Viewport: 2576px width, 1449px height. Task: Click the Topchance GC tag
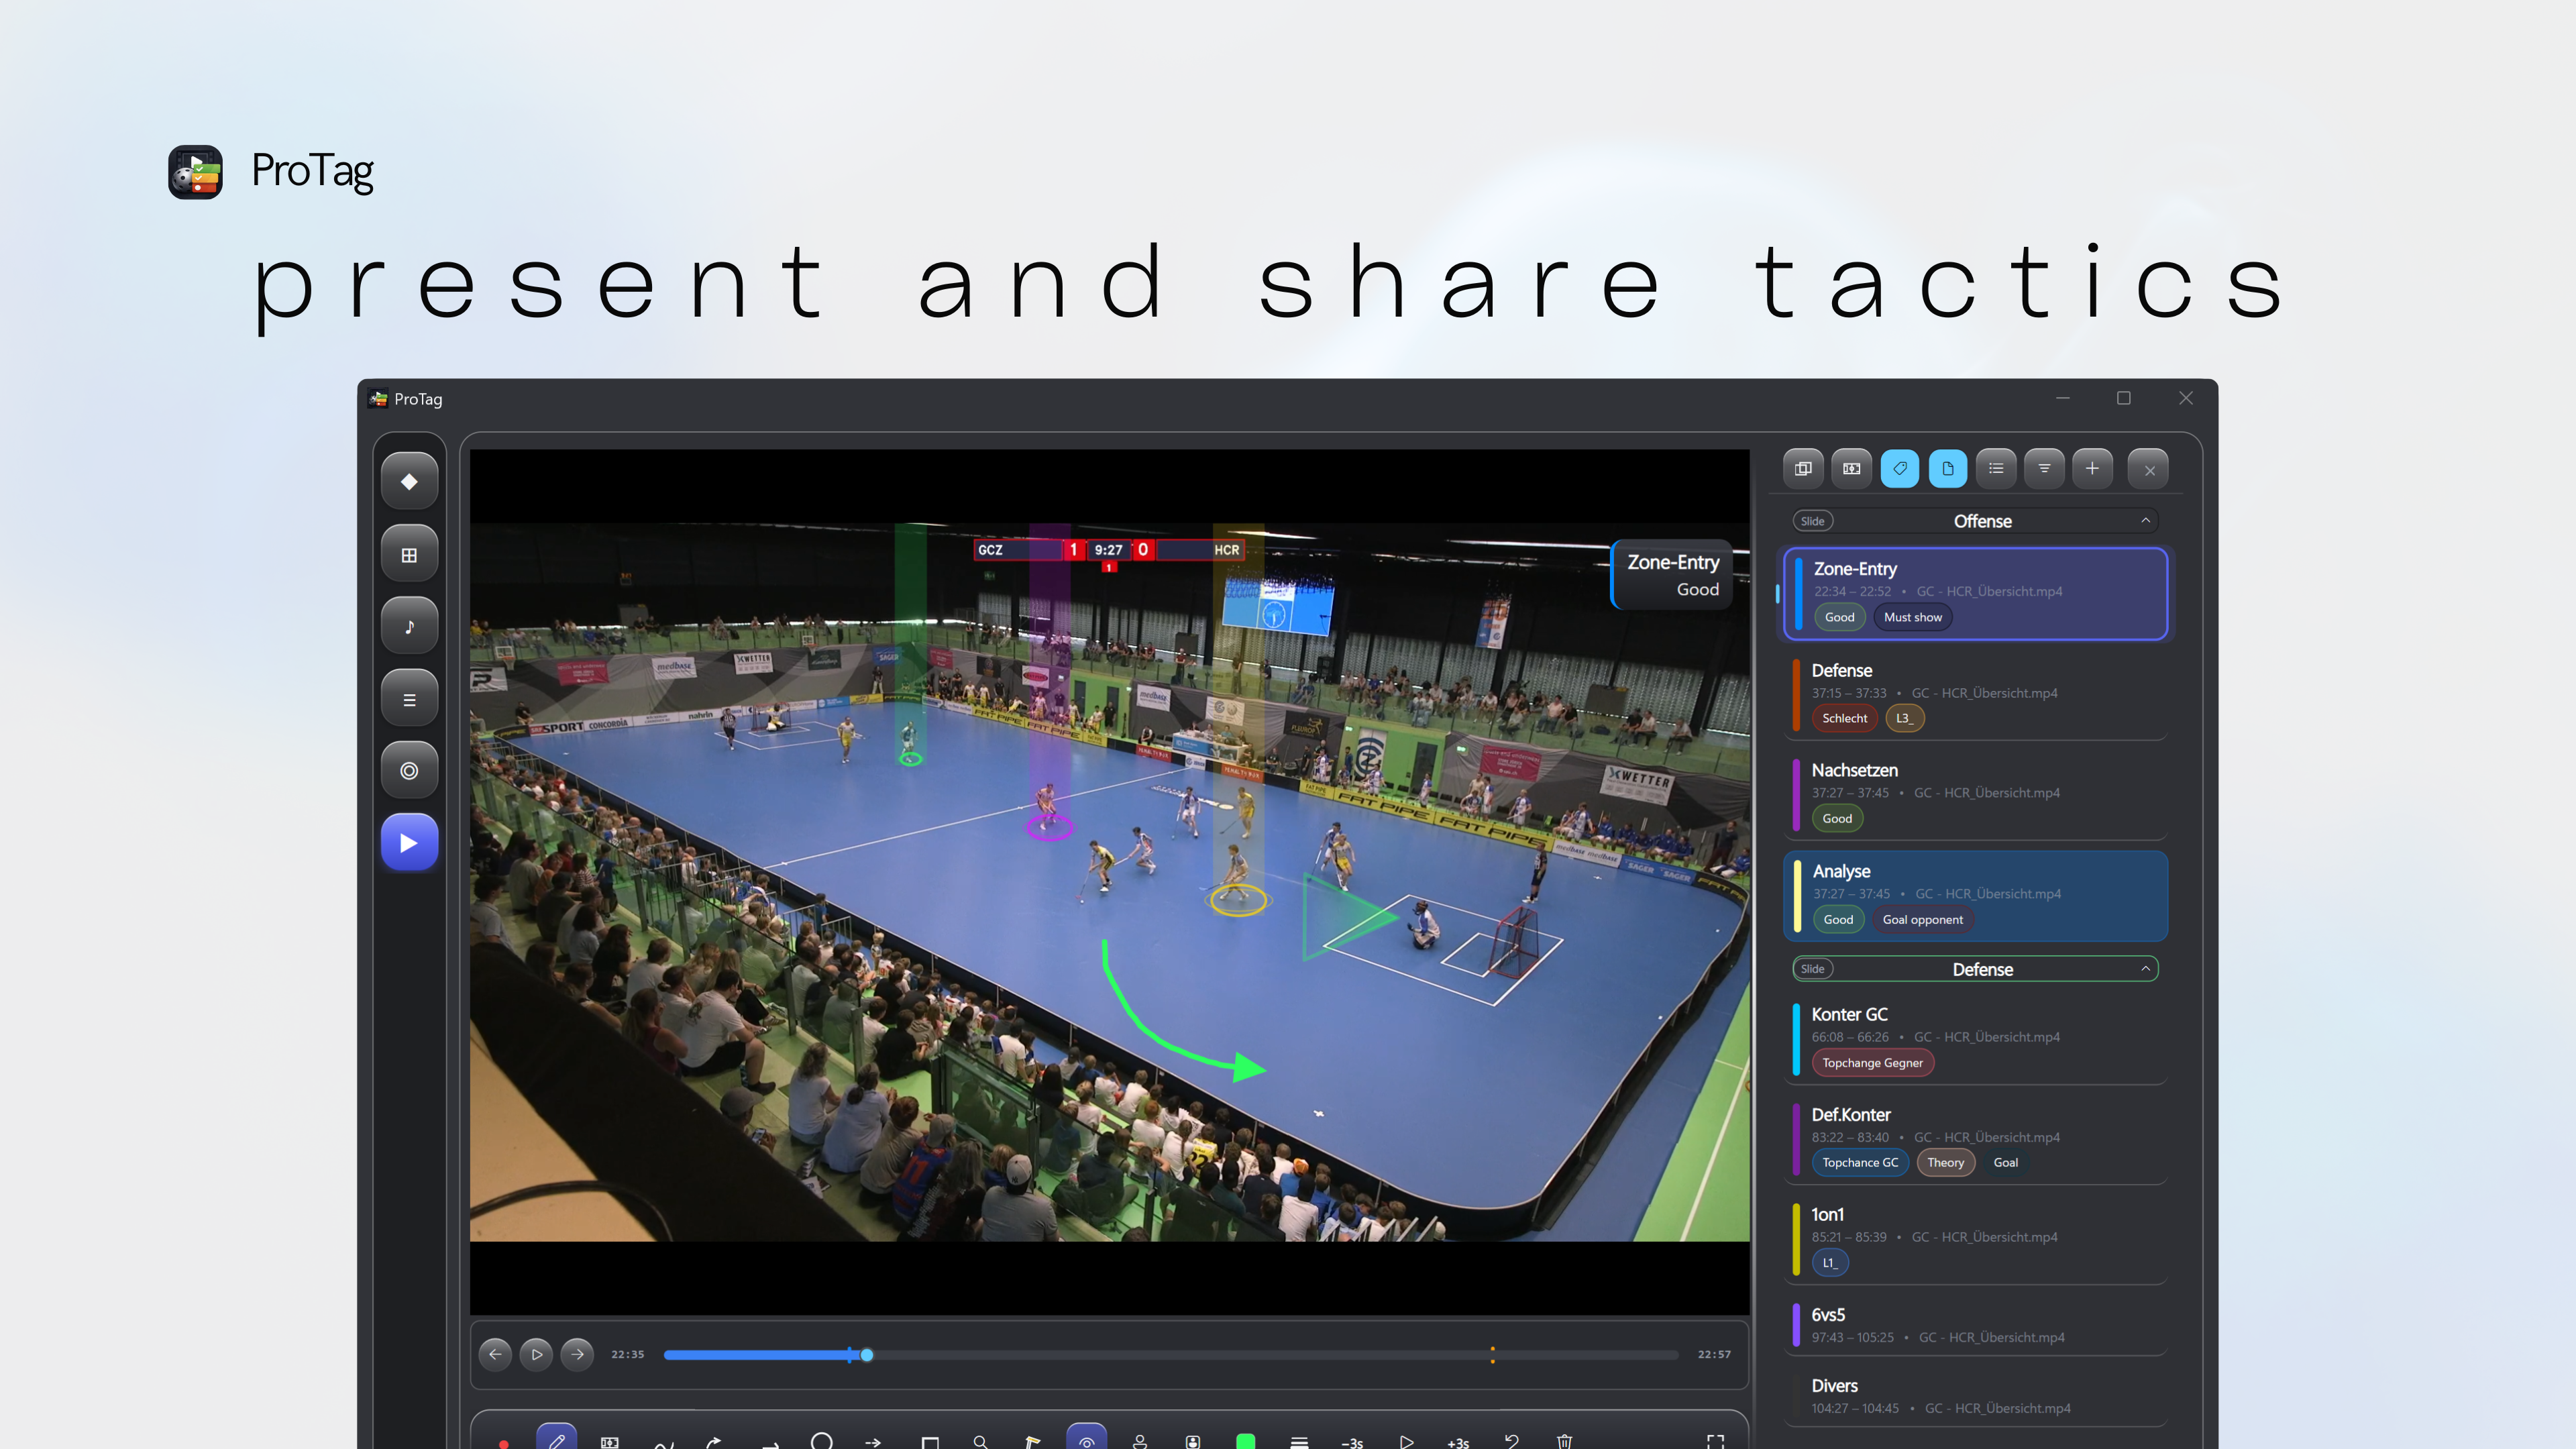[x=1860, y=1163]
